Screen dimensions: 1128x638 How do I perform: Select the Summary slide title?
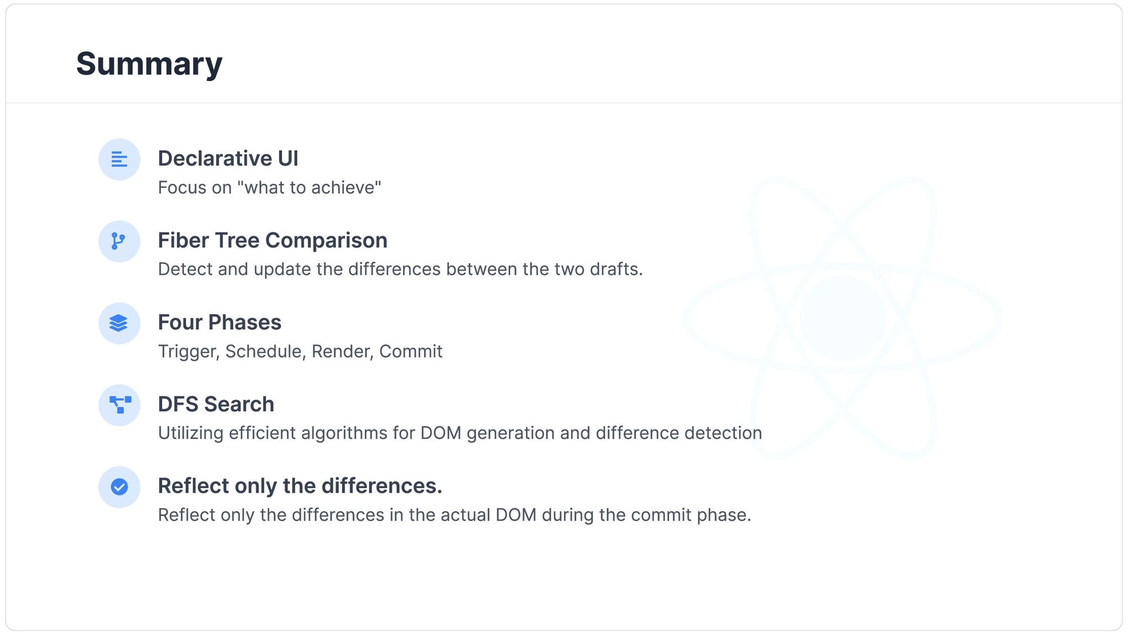[149, 63]
